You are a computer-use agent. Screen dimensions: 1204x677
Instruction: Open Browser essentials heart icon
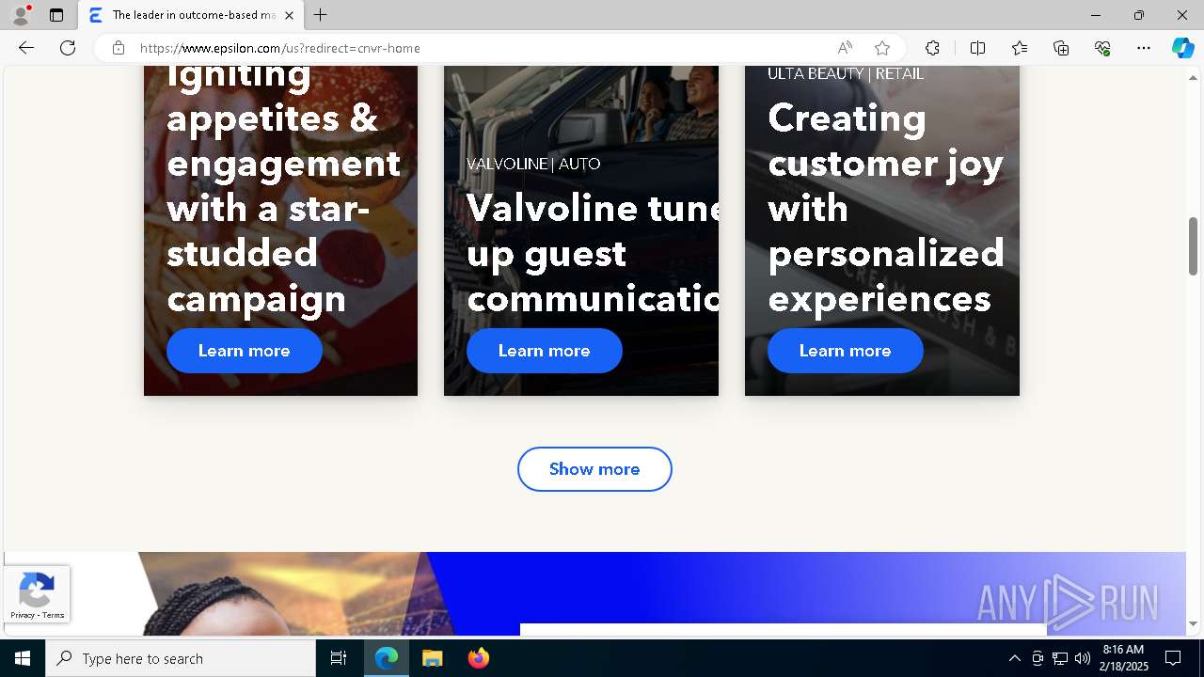tap(1102, 48)
